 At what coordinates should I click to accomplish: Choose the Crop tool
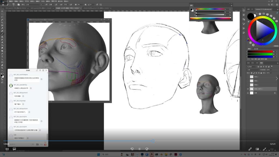(2, 23)
